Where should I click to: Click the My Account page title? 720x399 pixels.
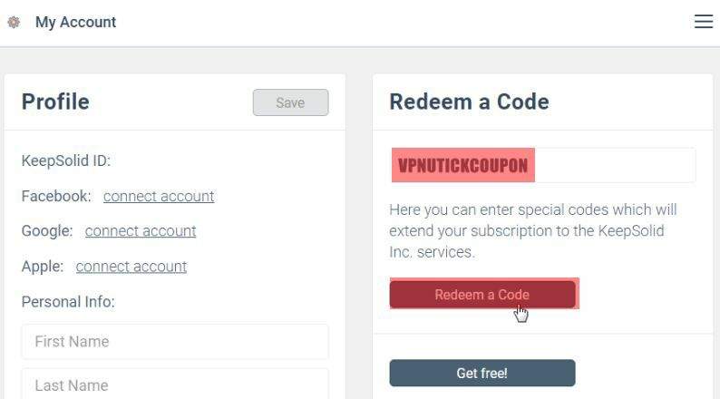[x=76, y=22]
